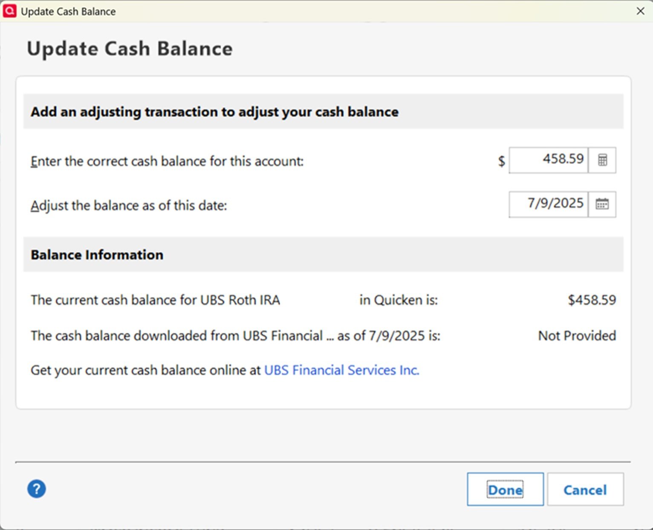The width and height of the screenshot is (653, 530).
Task: Click the 'Enter the correct cash balance' label
Action: (x=167, y=161)
